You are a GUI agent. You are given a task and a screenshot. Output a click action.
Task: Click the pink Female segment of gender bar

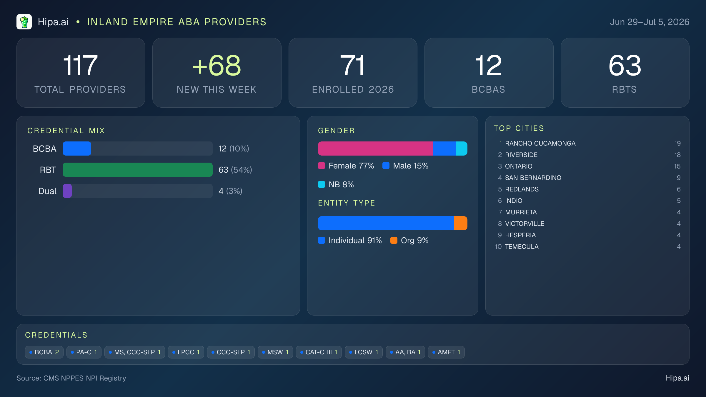[375, 149]
